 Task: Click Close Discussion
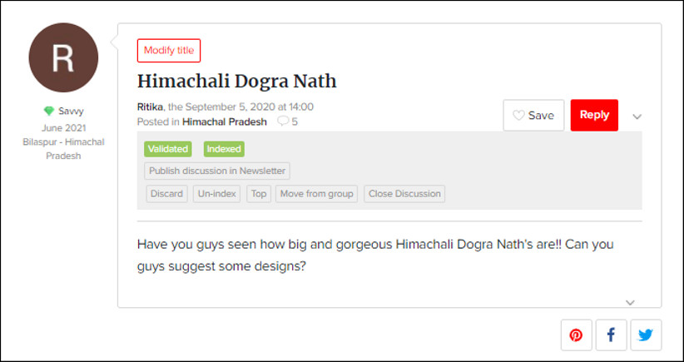[x=404, y=194]
